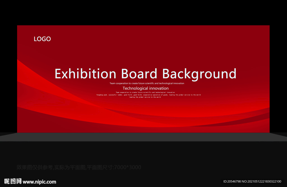The height and width of the screenshot is (187, 287).
Task: Click the Team cooperation line below the headline
Action: tap(147, 83)
